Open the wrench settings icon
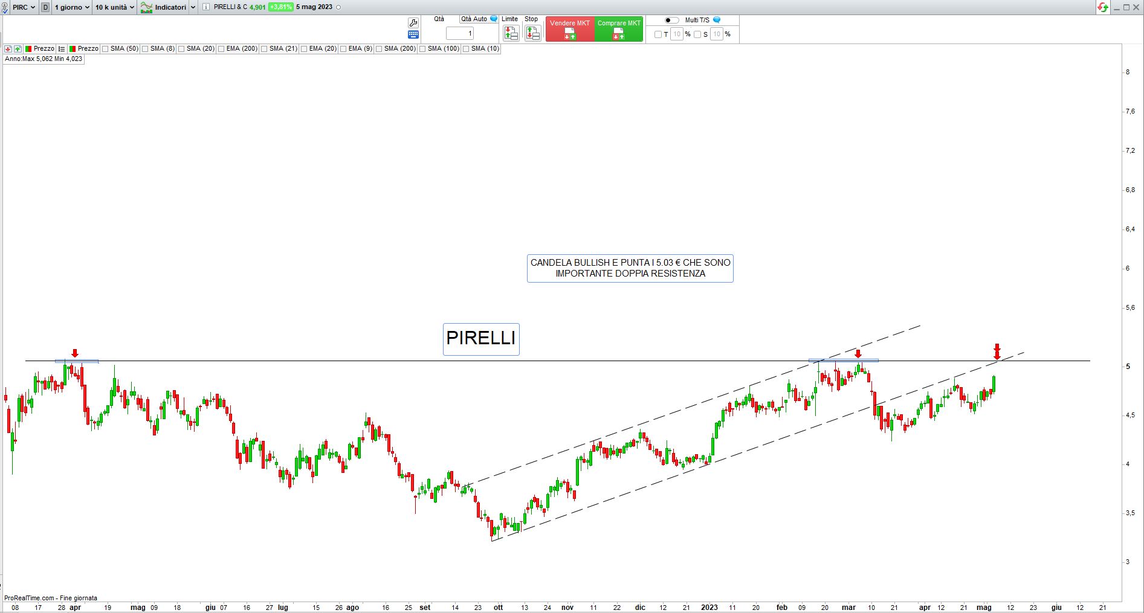The width and height of the screenshot is (1144, 613). (x=413, y=23)
